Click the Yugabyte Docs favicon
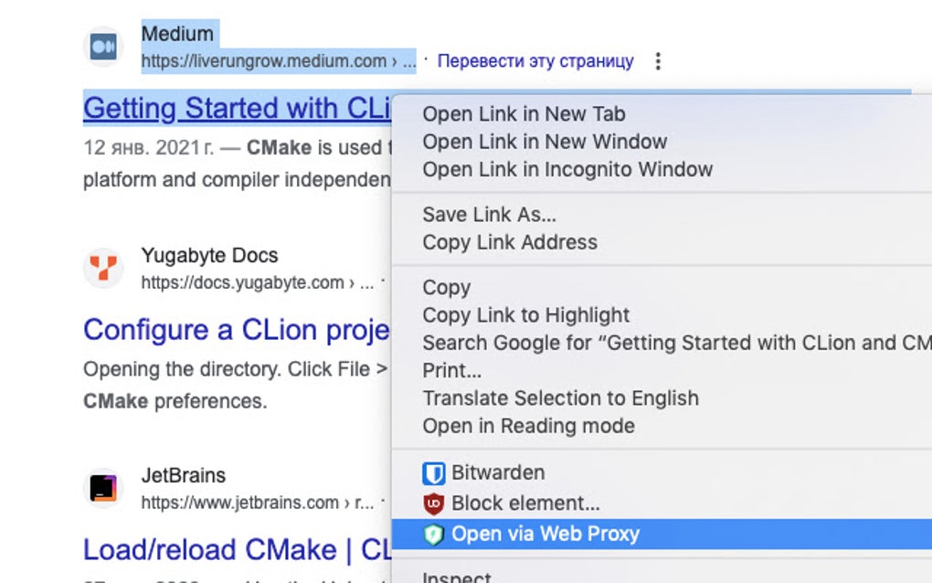This screenshot has height=583, width=932. coord(103,268)
